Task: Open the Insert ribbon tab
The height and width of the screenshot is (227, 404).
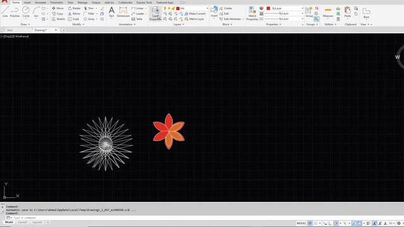Action: [27, 3]
